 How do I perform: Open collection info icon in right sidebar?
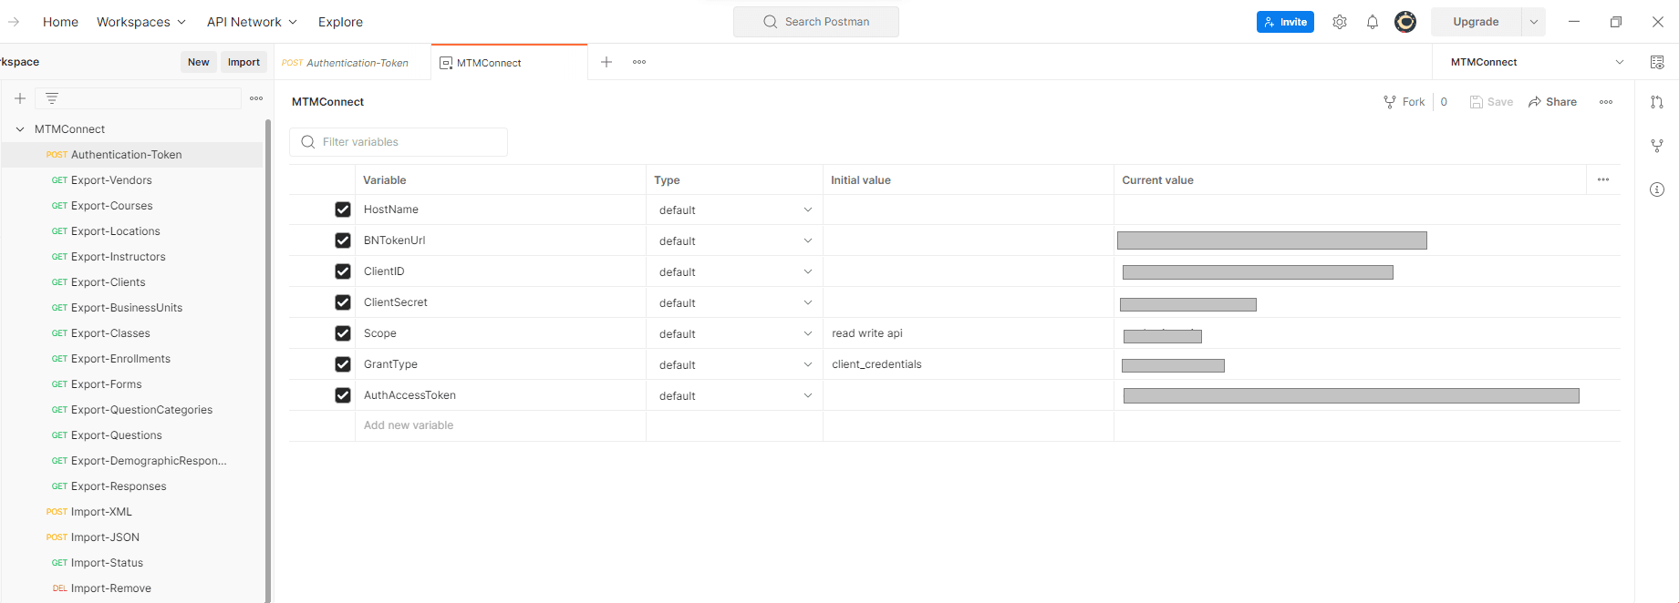1657,189
